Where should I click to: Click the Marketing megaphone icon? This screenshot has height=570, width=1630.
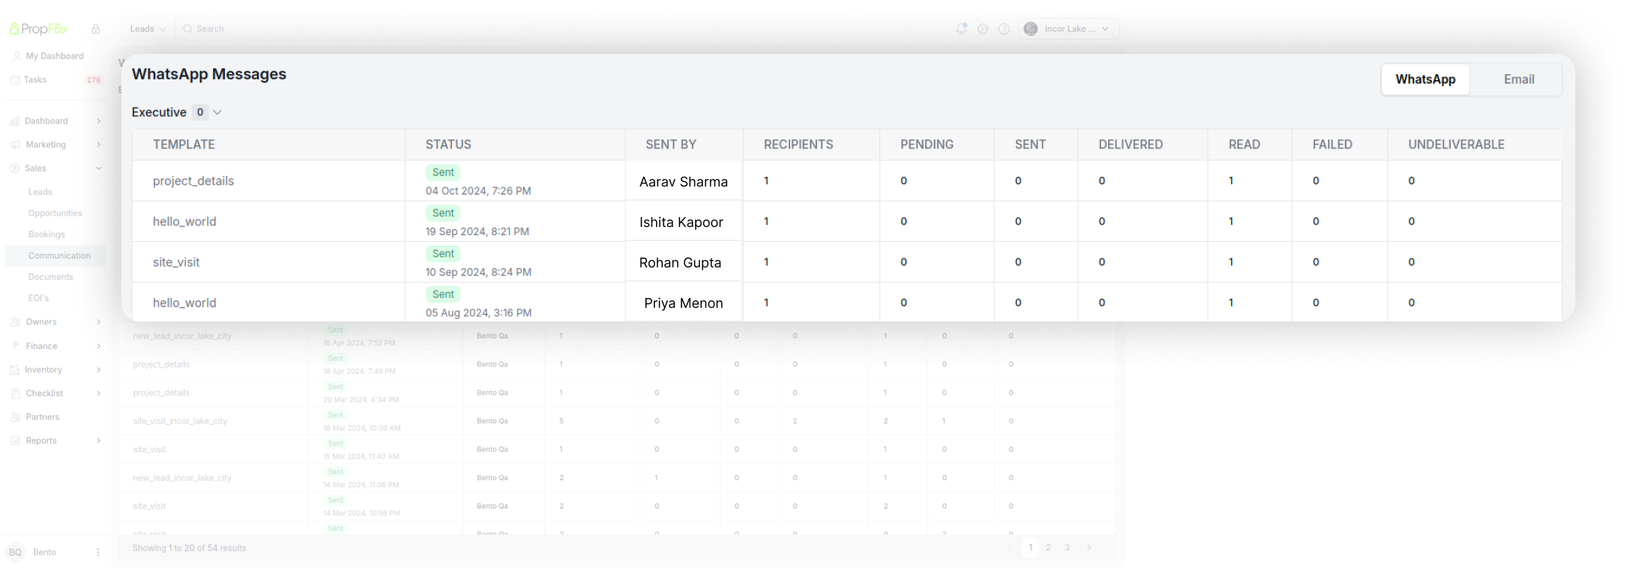[x=15, y=145]
